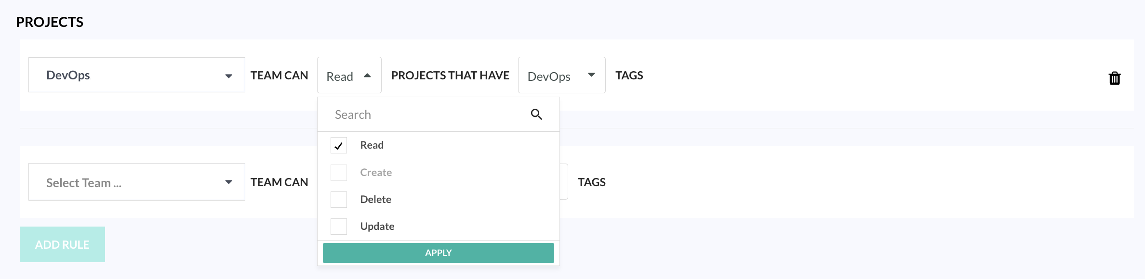Viewport: 1145px width, 279px height.
Task: Delete the DevOps rule with trash icon
Action: click(x=1114, y=78)
